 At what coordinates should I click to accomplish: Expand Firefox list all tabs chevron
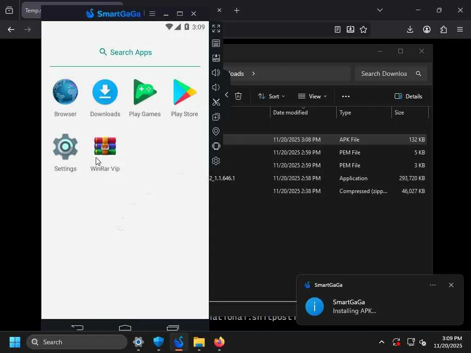(x=379, y=10)
